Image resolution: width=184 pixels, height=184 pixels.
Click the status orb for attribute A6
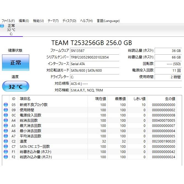[6, 131]
